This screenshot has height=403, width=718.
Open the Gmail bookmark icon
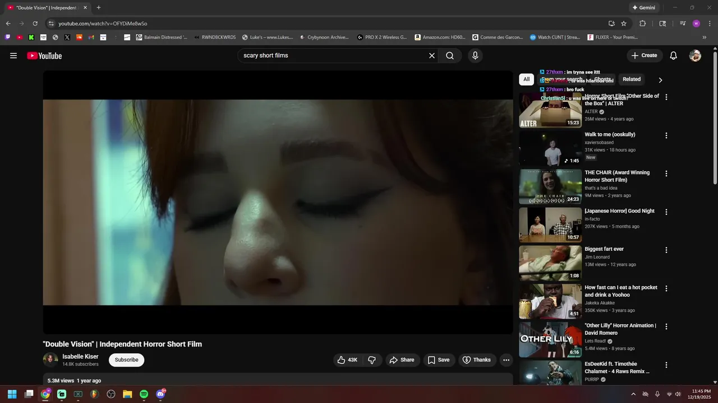click(x=91, y=37)
